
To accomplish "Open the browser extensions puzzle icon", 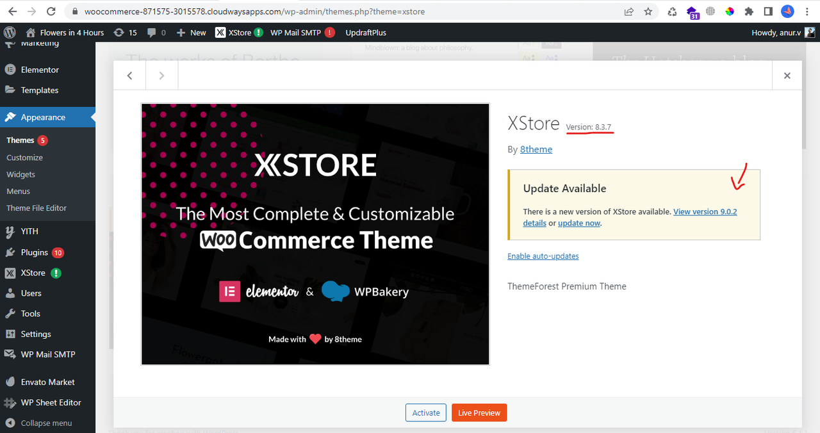I will (748, 12).
